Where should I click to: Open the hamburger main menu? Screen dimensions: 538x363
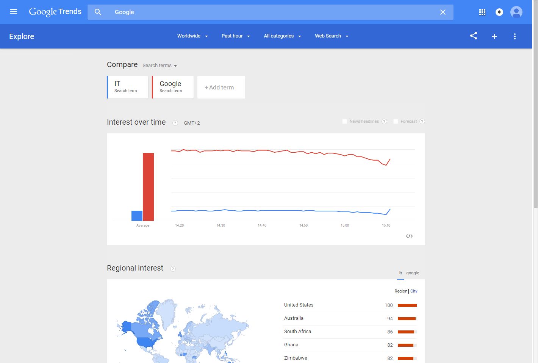[x=14, y=12]
